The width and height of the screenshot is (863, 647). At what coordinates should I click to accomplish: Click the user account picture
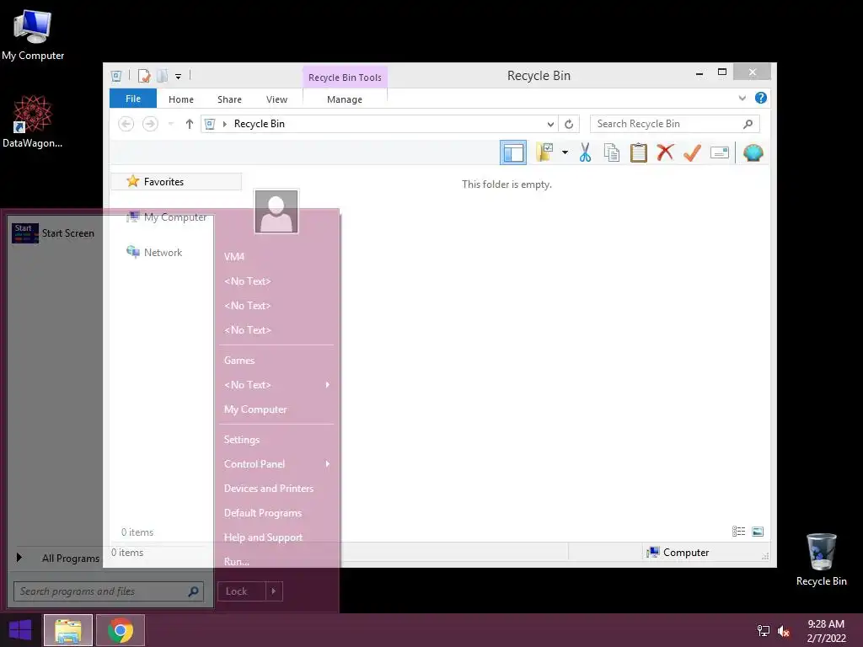pos(276,211)
